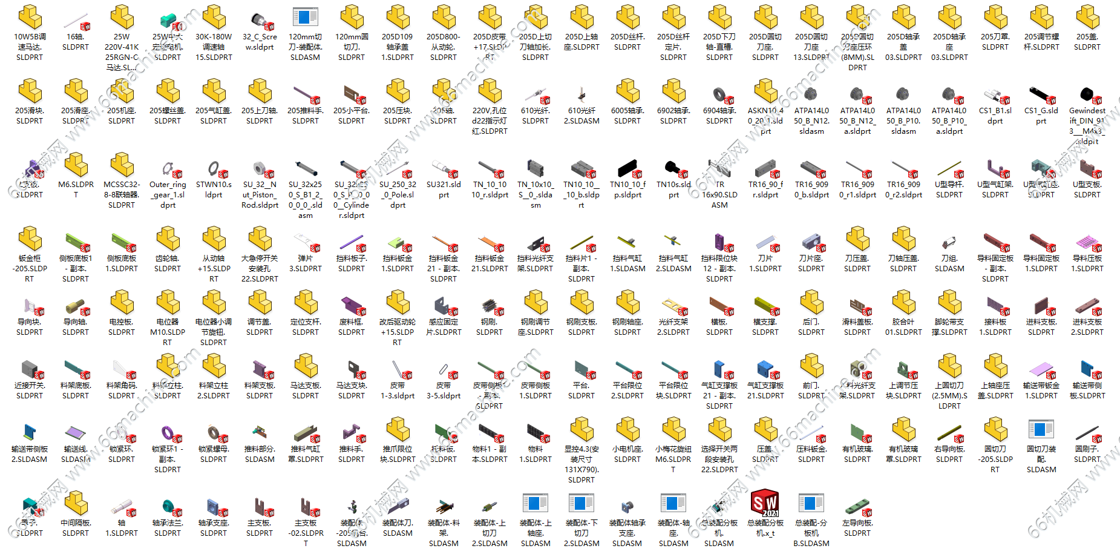Select 120mm切刀-装配体.SLDASM assembly file
Screen dimensions: 1120x560
point(306,18)
